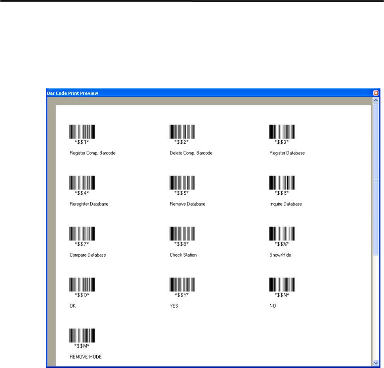Viewport: 384px width, 368px height.
Task: Click the vertical scrollbar thumb
Action: pos(376,179)
